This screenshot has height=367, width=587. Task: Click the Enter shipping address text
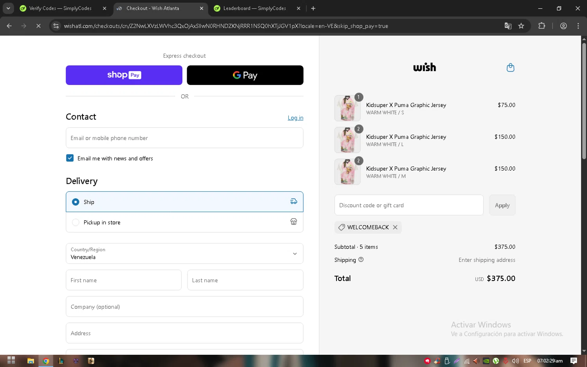tap(487, 260)
